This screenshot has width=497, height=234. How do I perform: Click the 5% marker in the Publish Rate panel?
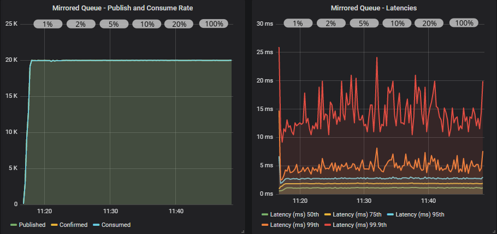[x=114, y=24]
